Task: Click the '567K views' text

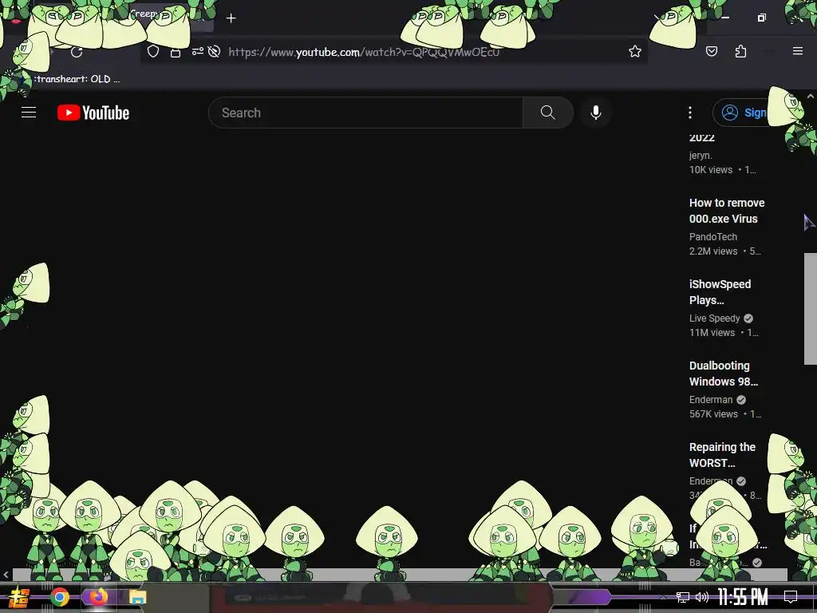Action: (x=713, y=414)
